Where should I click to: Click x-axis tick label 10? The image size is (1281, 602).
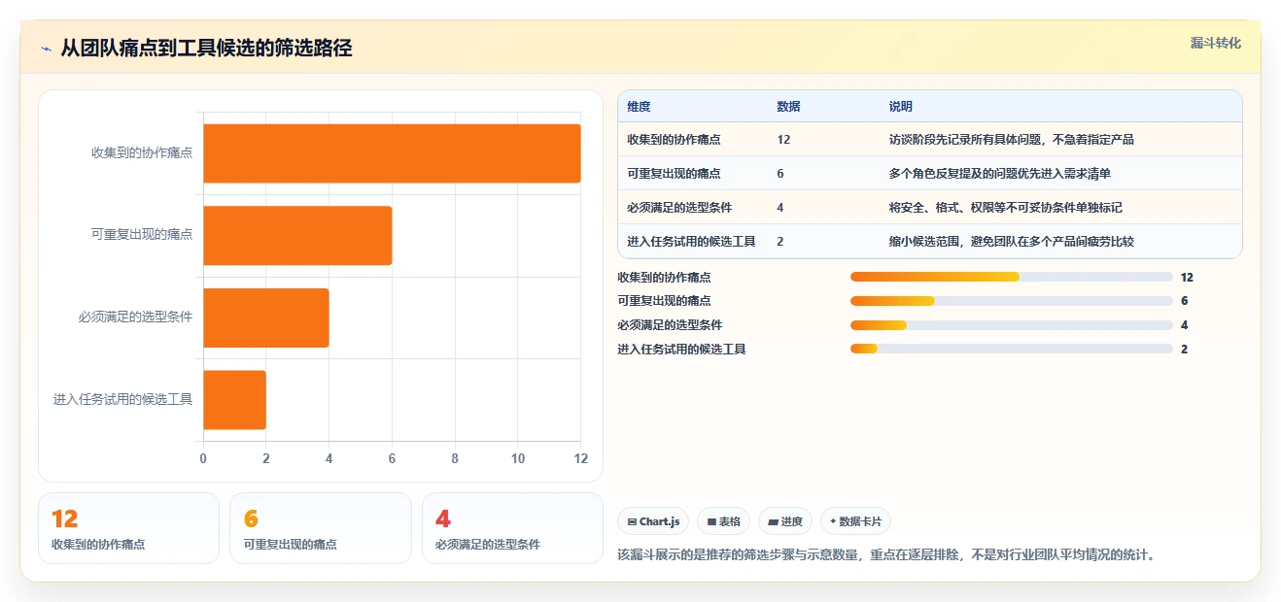518,459
